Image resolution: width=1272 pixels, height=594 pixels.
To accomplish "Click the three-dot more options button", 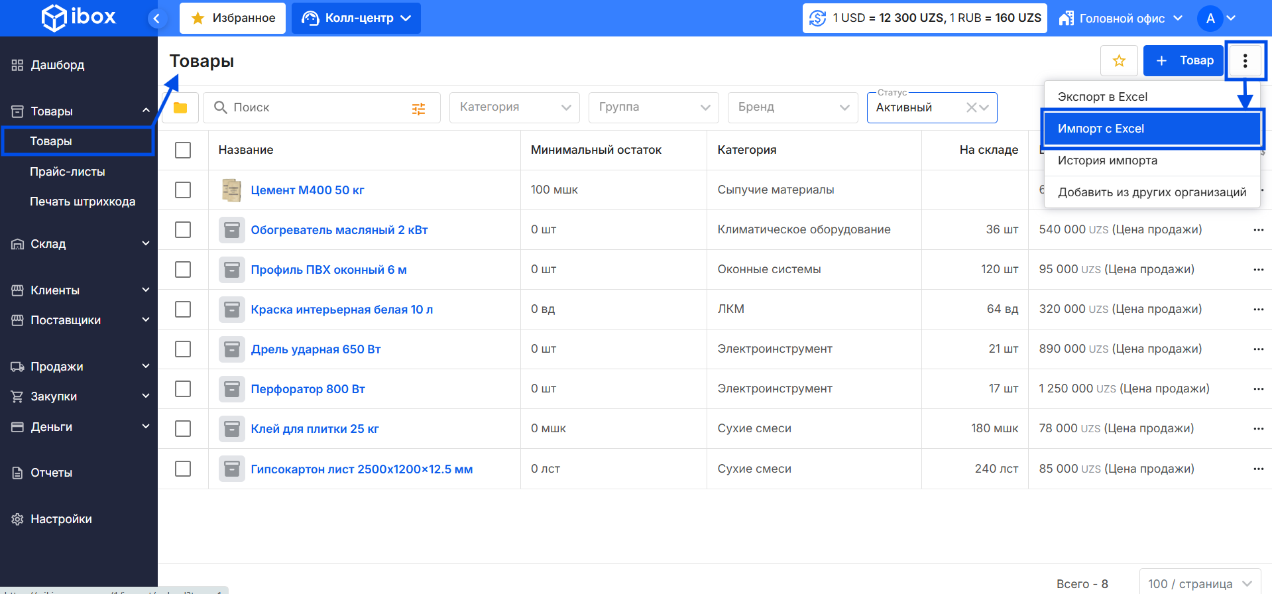I will [x=1245, y=61].
